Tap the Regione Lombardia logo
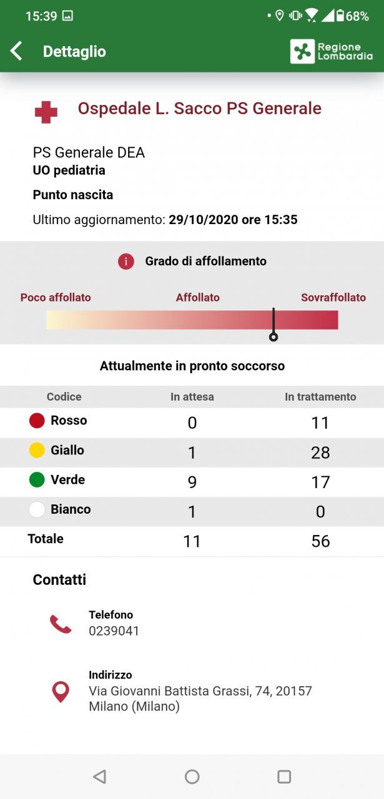 [x=331, y=51]
